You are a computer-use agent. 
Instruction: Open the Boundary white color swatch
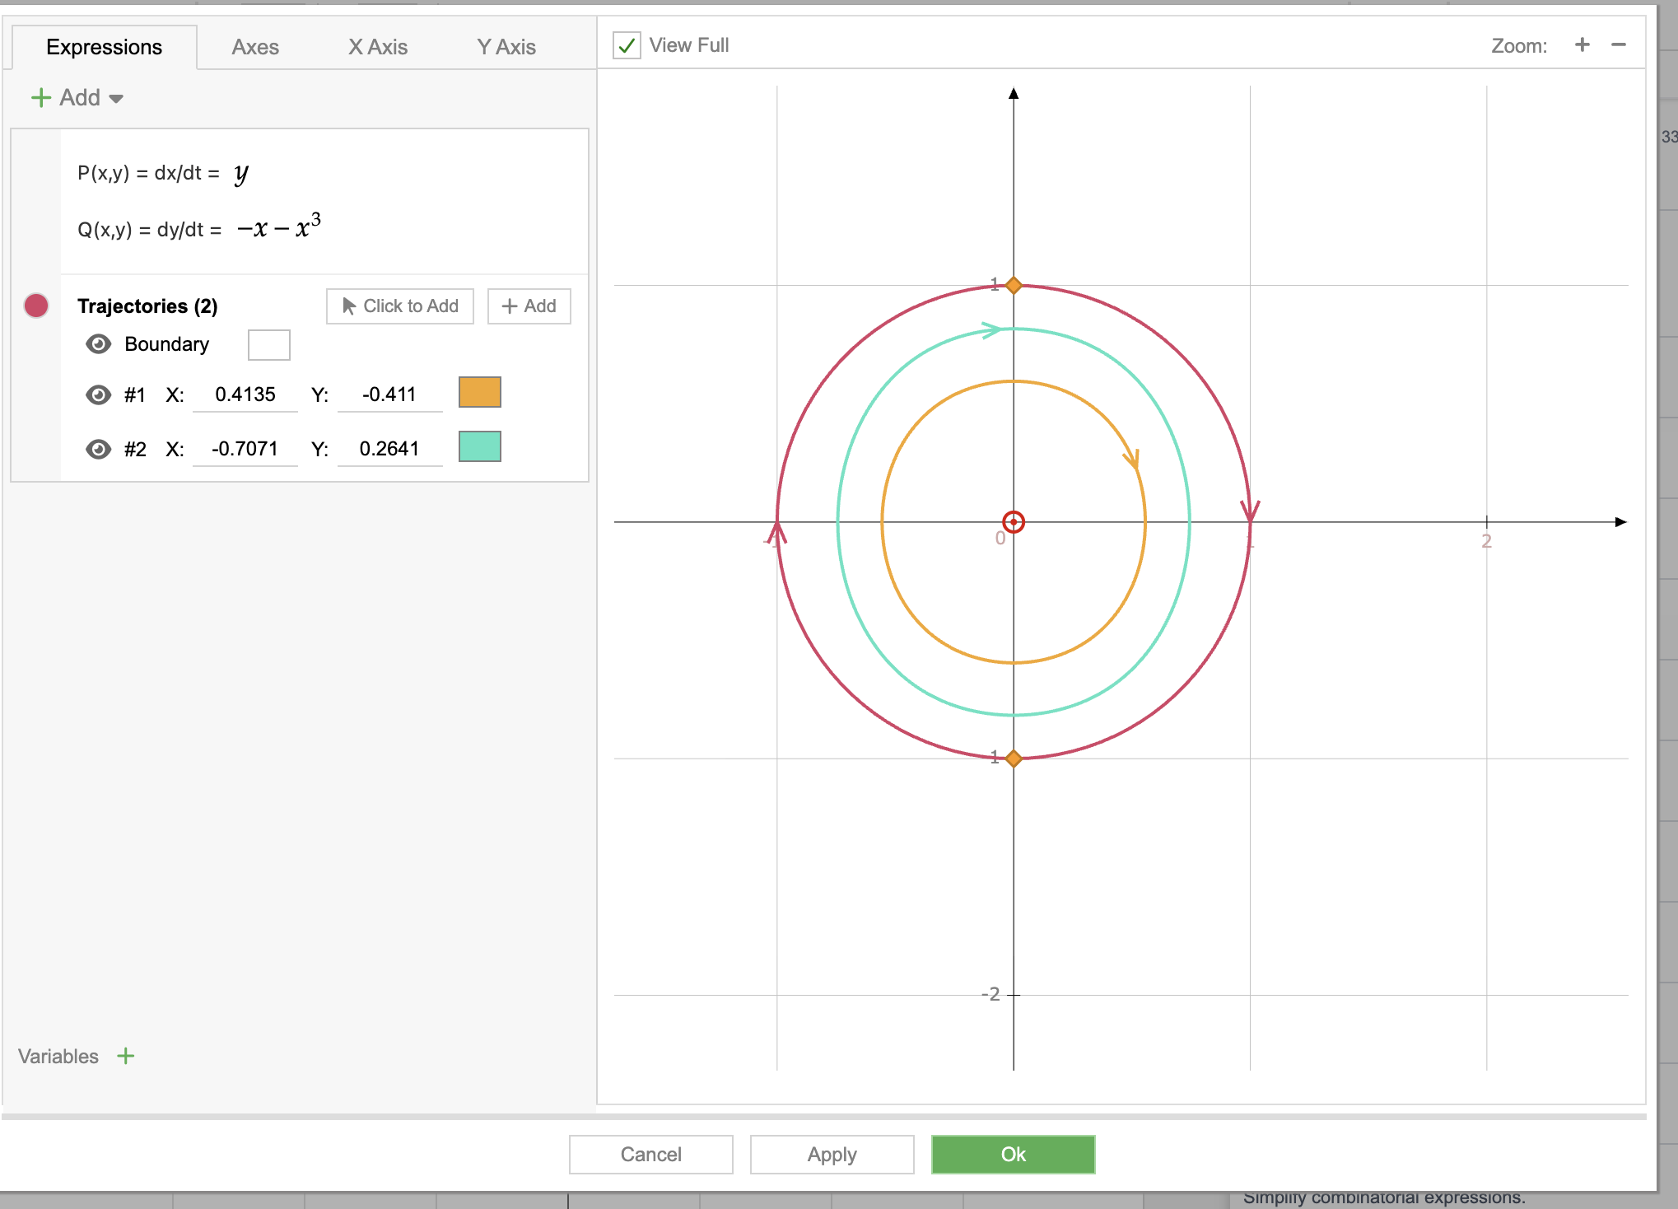pyautogui.click(x=269, y=345)
